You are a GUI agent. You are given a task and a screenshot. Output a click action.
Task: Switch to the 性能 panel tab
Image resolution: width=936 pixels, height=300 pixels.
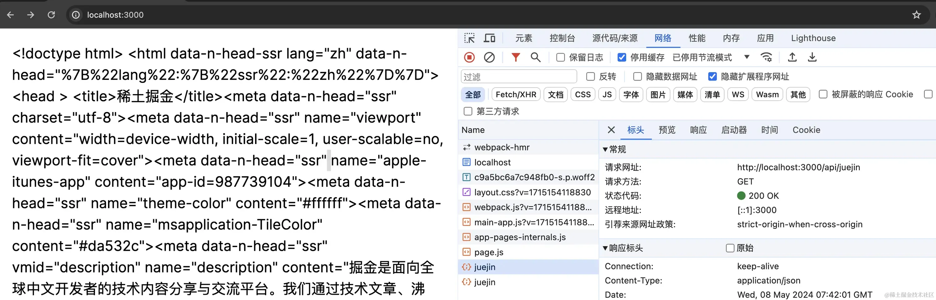pyautogui.click(x=697, y=38)
